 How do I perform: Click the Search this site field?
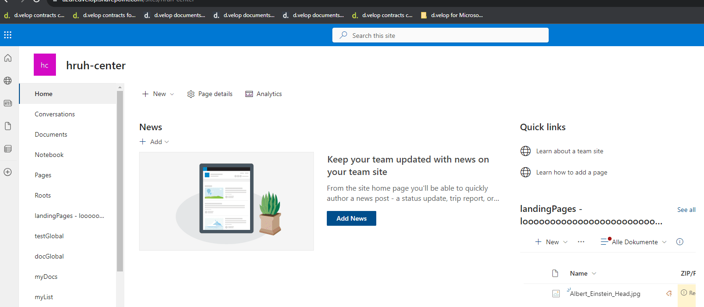tap(440, 35)
